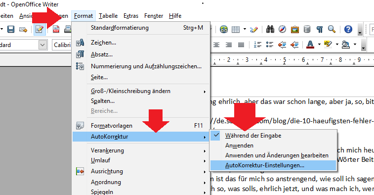374x195 pixels.
Task: Open the Tabelle menu
Action: [108, 16]
